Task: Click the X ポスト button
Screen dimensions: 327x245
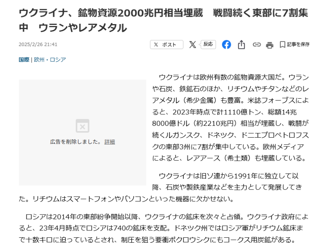Action: [x=167, y=45]
